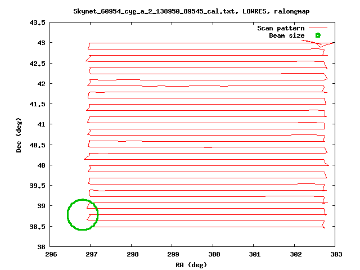The width and height of the screenshot is (360, 270).
Task: Click the 303 tick label on the RA axis
Action: (335, 254)
